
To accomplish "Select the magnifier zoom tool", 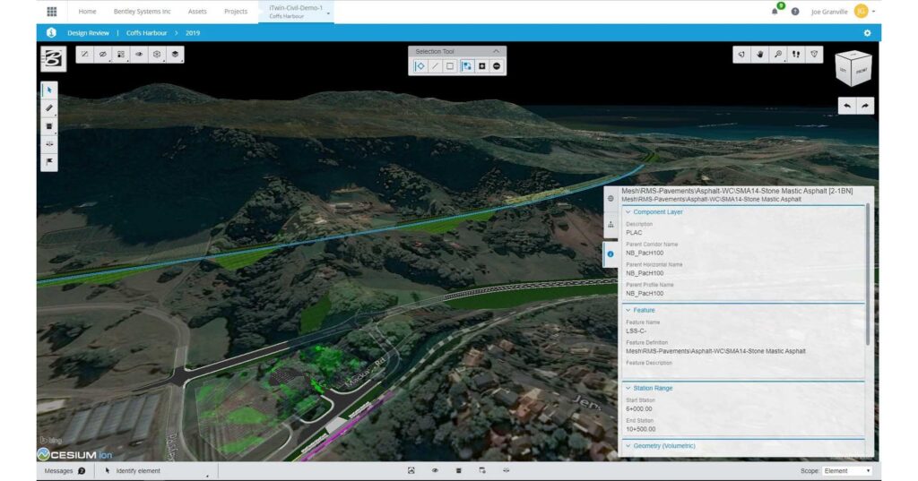I will click(x=778, y=55).
